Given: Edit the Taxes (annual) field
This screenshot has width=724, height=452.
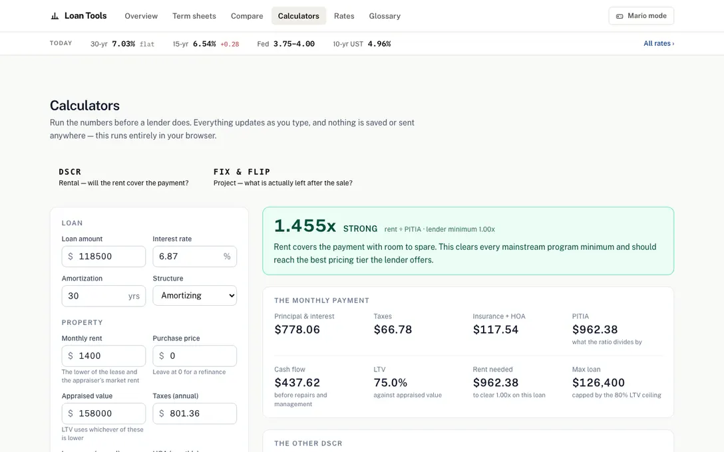Looking at the screenshot, I should [194, 413].
